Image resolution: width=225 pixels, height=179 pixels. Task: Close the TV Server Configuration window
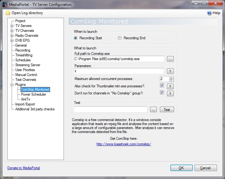(216, 3)
